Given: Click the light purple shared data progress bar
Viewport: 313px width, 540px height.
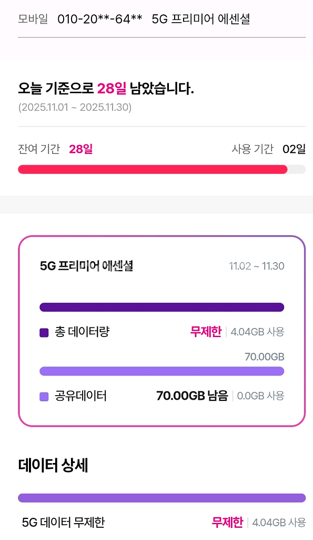Looking at the screenshot, I should click(x=161, y=371).
